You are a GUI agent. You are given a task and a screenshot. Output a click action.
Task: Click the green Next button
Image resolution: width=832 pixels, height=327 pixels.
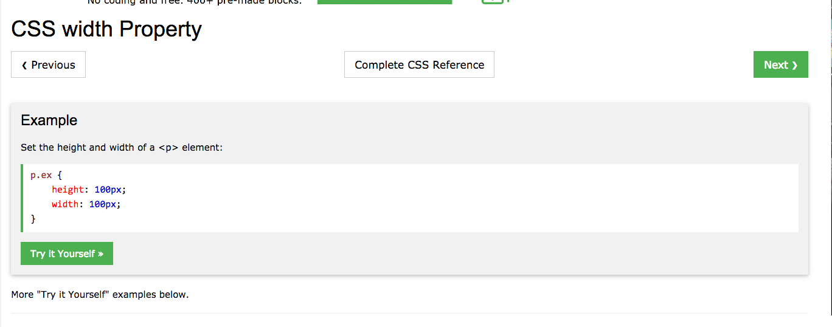click(780, 65)
